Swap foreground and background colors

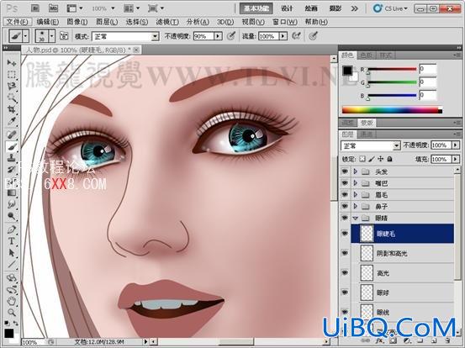[15, 323]
